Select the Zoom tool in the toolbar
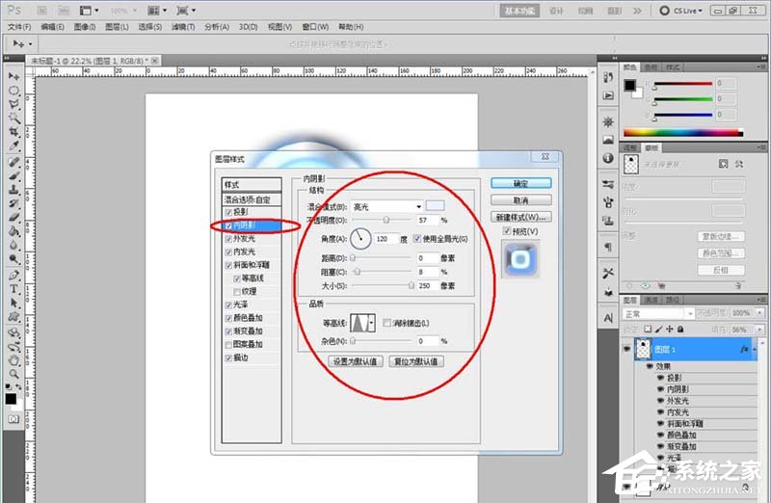The image size is (771, 503). click(13, 374)
